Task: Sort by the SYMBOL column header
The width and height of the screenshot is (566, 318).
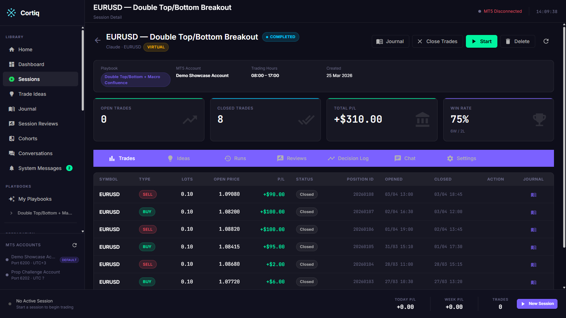Action: (x=108, y=179)
